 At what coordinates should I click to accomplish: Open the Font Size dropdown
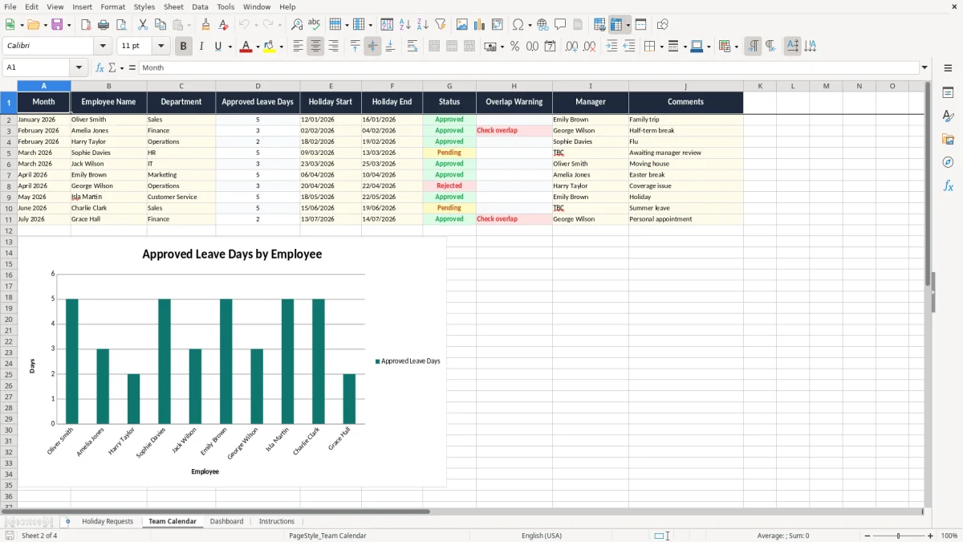click(161, 47)
